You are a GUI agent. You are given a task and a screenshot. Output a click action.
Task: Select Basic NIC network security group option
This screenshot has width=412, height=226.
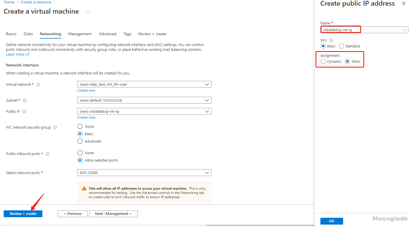[80, 134]
